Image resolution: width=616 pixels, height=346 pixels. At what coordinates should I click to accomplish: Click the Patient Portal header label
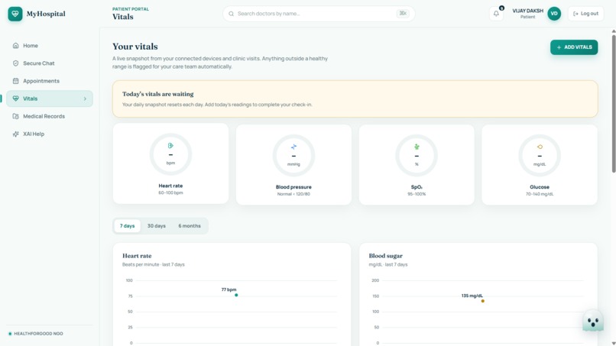131,9
